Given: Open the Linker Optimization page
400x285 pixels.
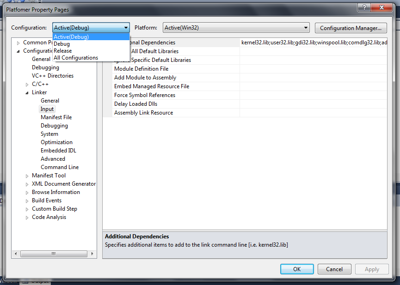Looking at the screenshot, I should (x=56, y=142).
